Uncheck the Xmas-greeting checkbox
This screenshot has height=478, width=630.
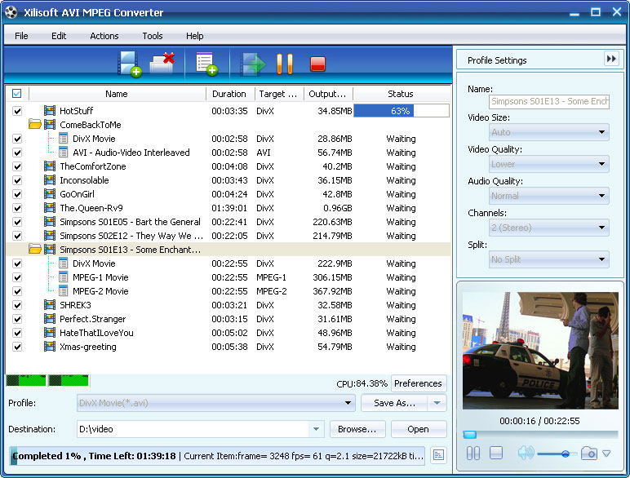pos(17,347)
